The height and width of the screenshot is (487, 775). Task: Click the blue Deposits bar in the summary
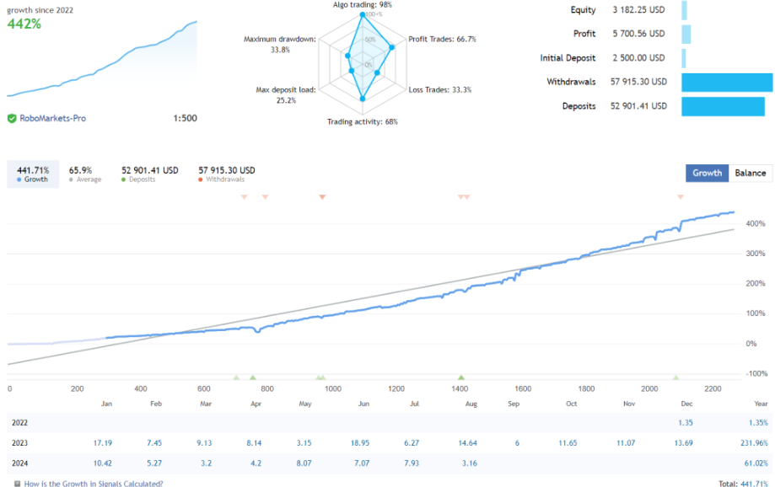pos(723,106)
